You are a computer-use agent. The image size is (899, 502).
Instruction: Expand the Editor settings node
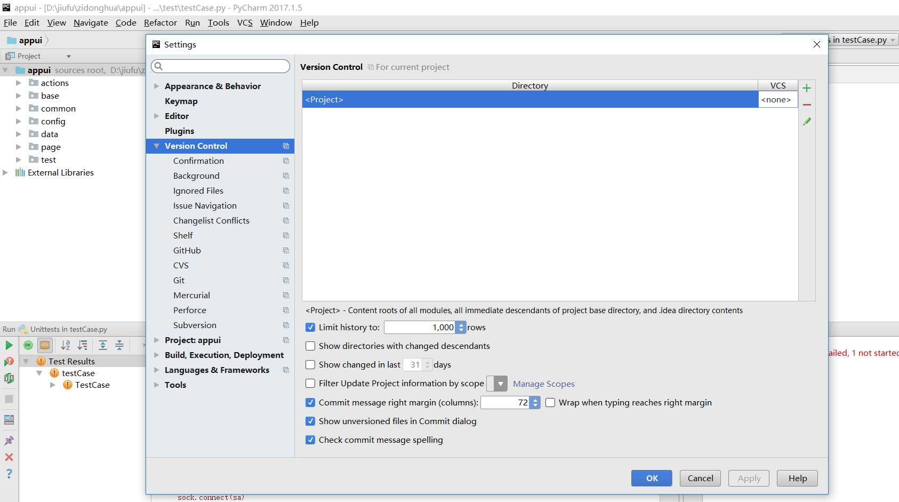coord(157,116)
